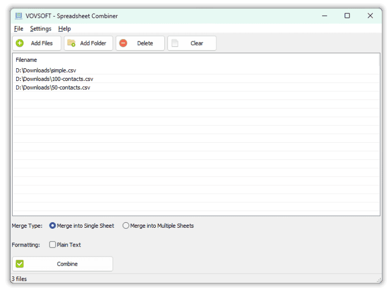The image size is (392, 291).
Task: Enable the Plain Text checkbox
Action: click(53, 245)
